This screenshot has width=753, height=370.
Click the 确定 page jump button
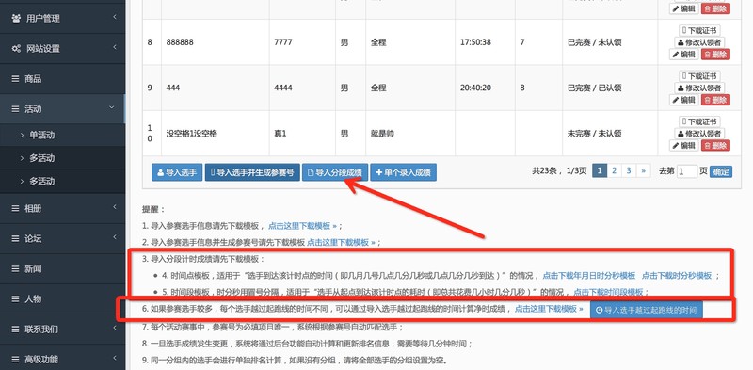pyautogui.click(x=721, y=171)
